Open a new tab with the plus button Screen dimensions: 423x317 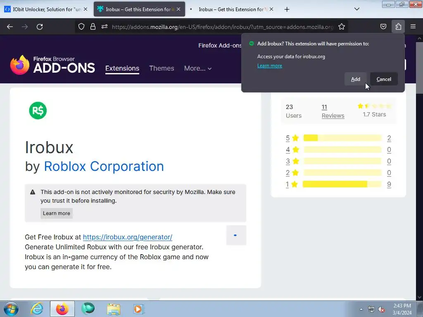tap(287, 9)
